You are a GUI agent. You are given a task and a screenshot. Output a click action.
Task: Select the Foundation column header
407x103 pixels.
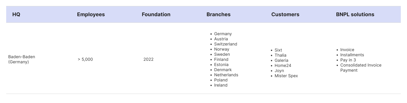coord(156,14)
